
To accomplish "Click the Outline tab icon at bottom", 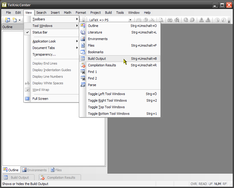I will tap(5, 170).
